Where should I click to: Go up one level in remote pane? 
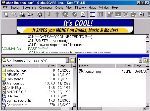(146, 60)
